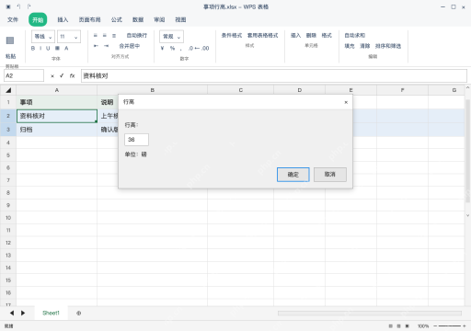Click the 合并居中 merge button

(x=130, y=46)
